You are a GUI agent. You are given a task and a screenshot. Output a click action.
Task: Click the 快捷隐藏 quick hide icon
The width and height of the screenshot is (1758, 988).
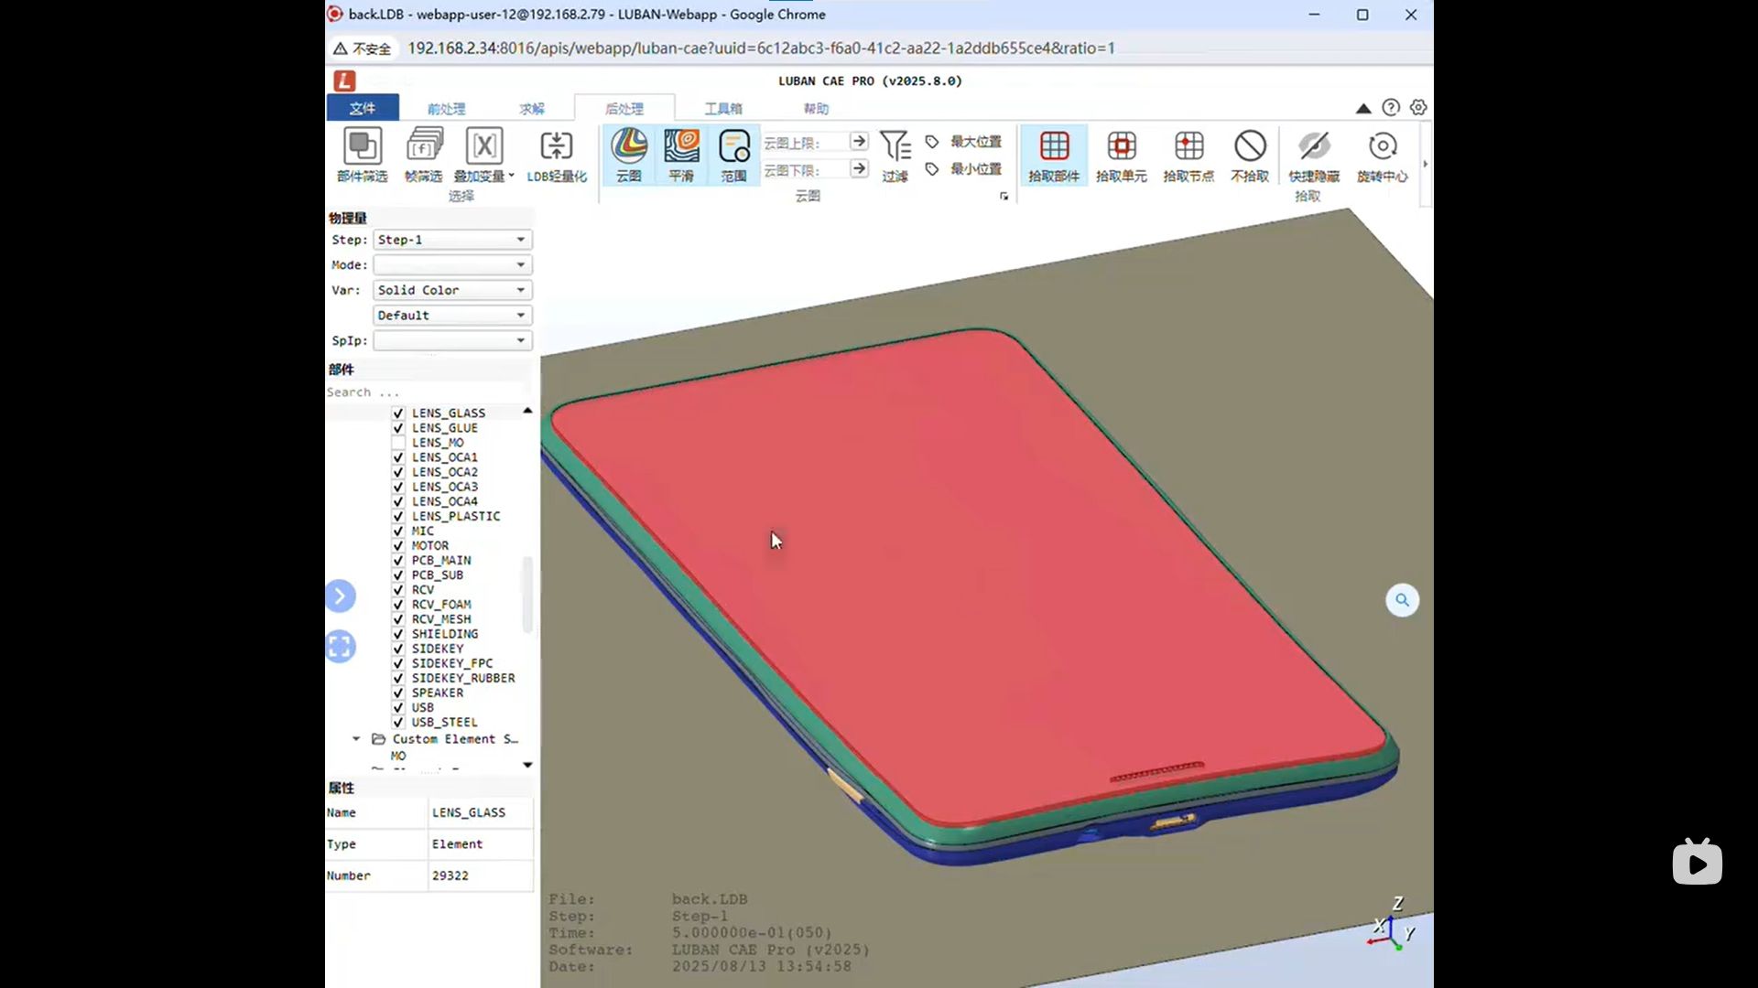tap(1313, 147)
